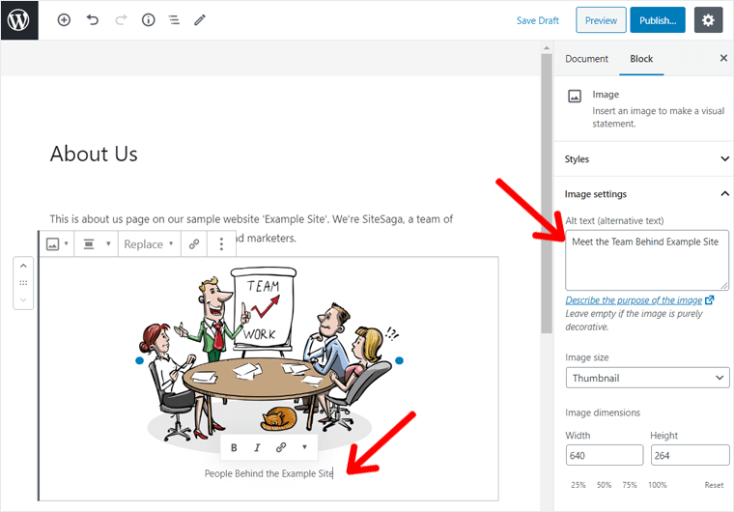
Task: Open more options on block toolbar
Action: click(x=221, y=244)
